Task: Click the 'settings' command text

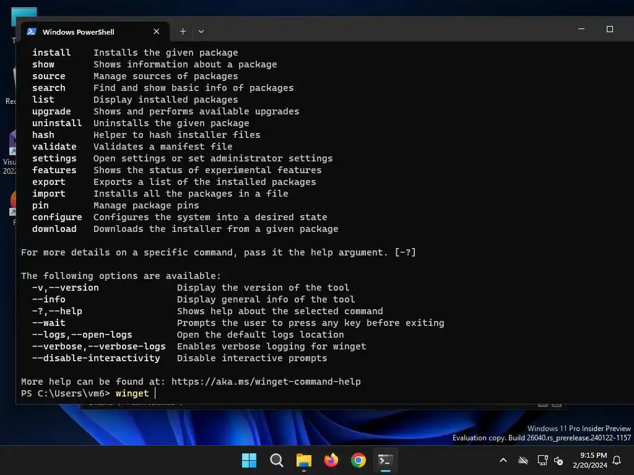Action: pyautogui.click(x=54, y=158)
